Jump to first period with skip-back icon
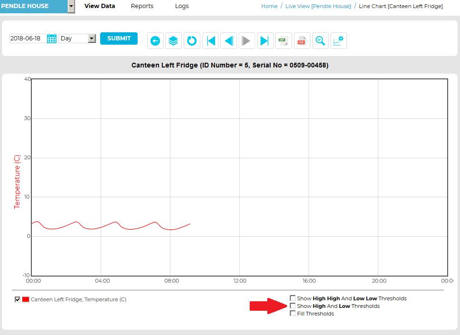This screenshot has width=460, height=335. coord(211,41)
